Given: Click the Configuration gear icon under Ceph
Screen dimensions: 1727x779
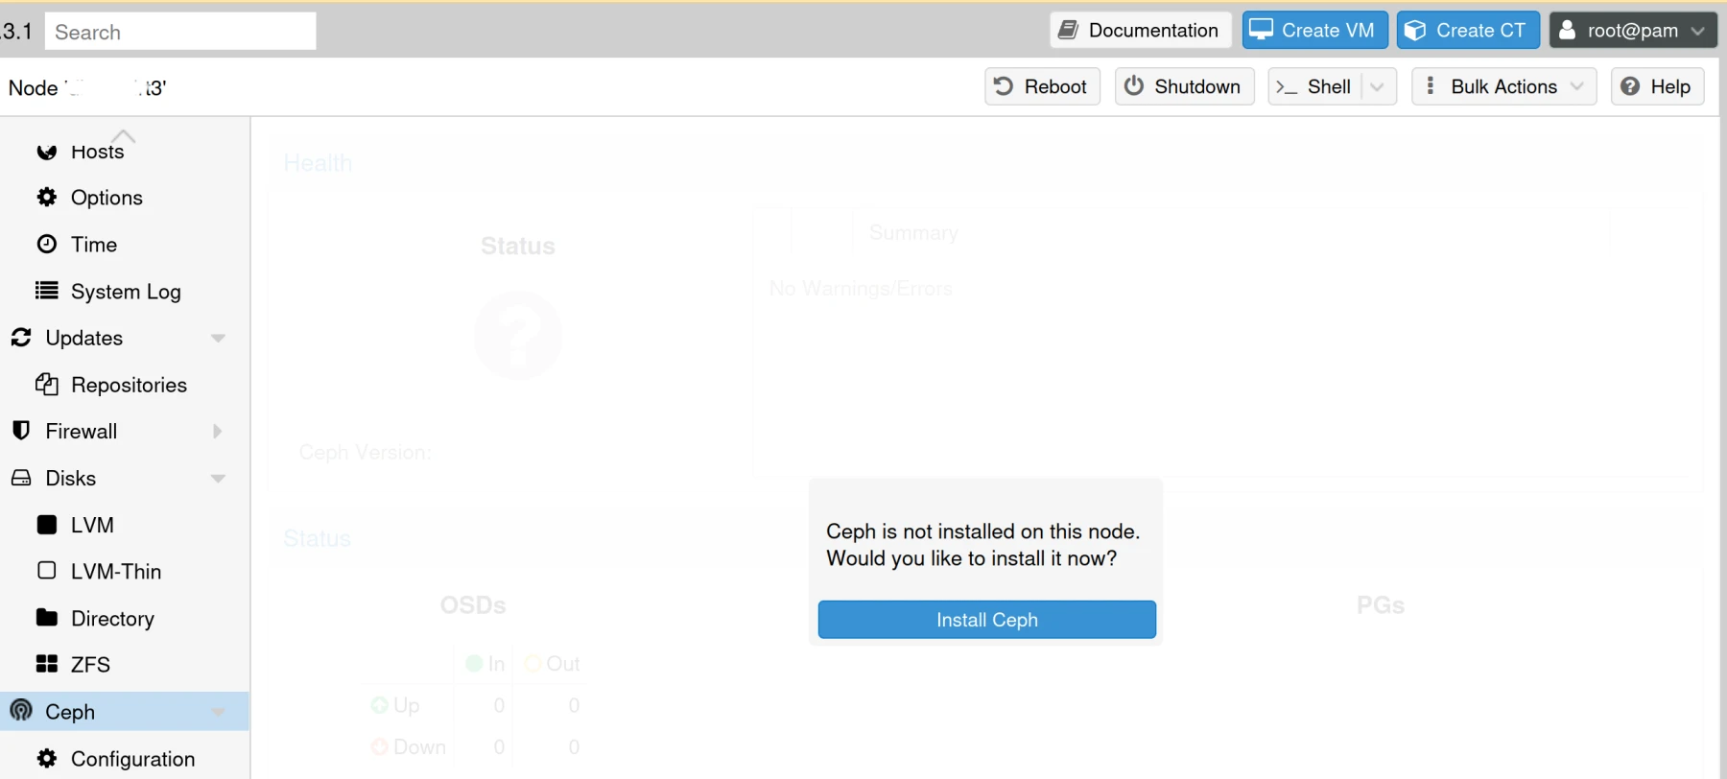Looking at the screenshot, I should tap(46, 758).
